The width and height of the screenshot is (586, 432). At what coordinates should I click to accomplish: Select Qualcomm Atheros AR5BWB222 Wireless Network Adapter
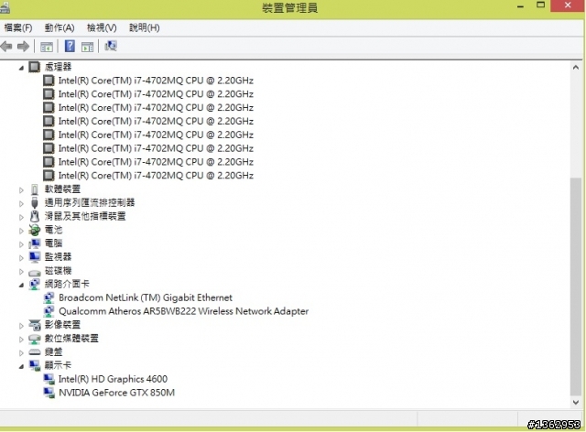183,311
